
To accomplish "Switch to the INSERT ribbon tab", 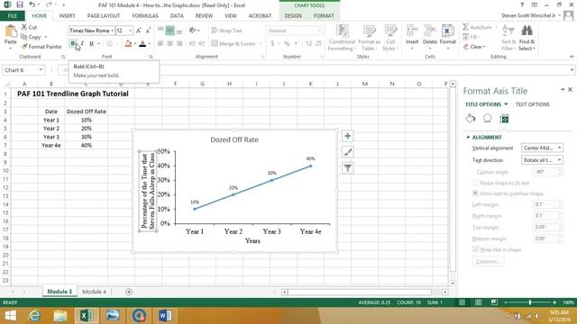I will (x=67, y=16).
